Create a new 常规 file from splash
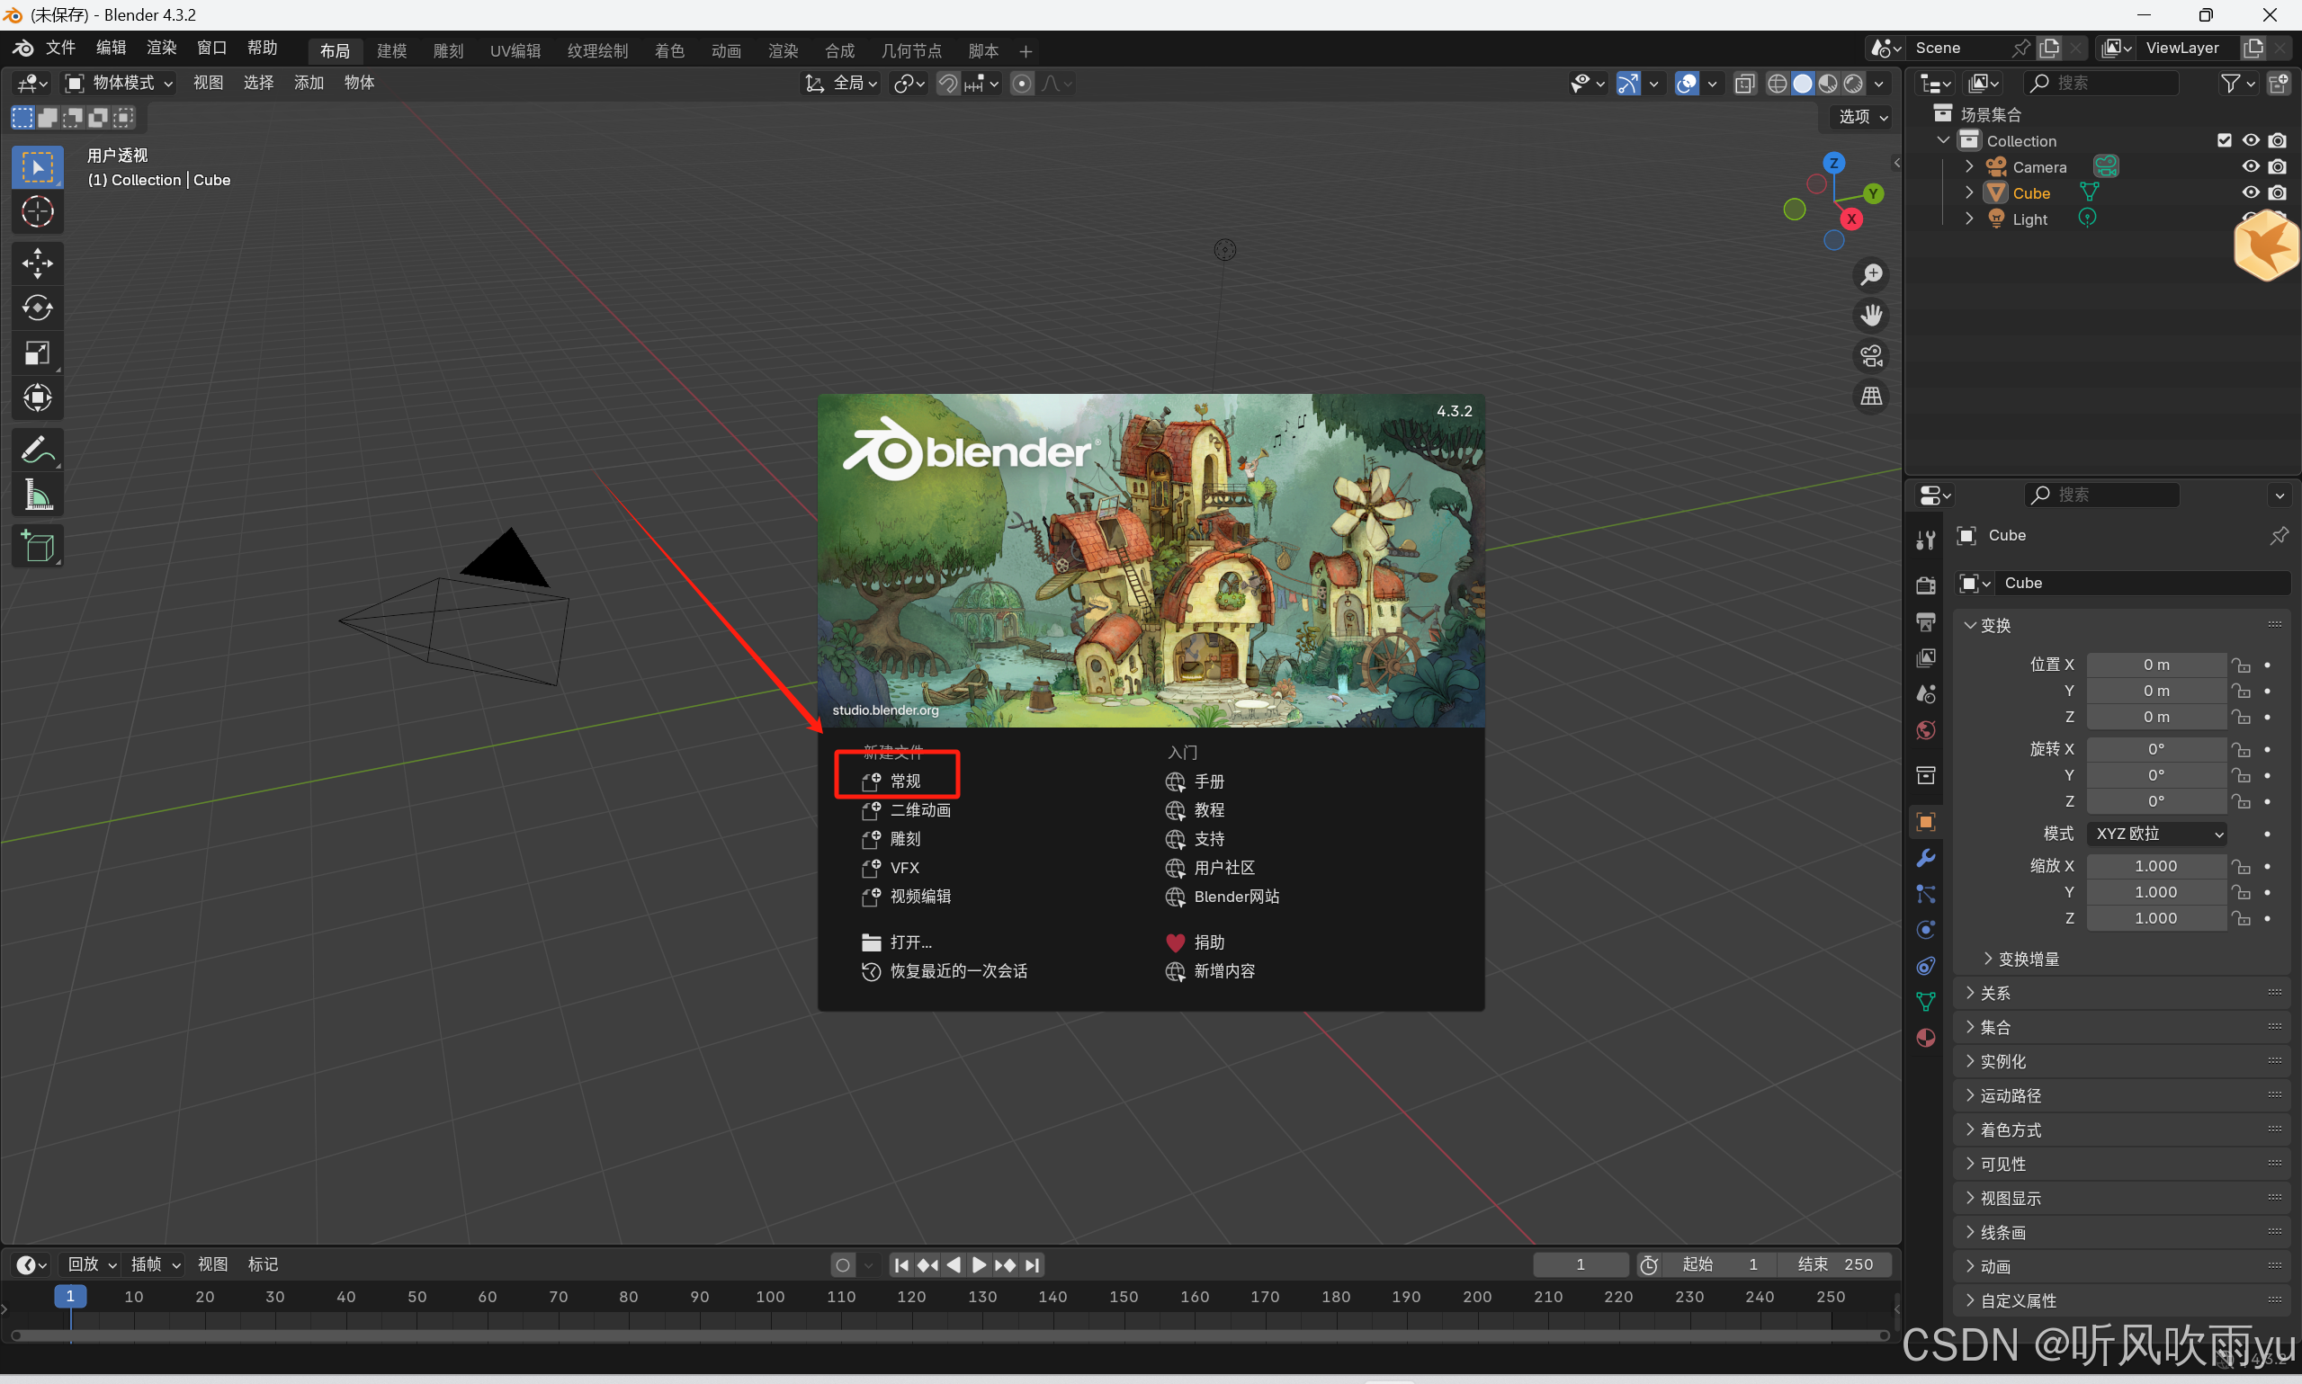2302x1384 pixels. [904, 781]
